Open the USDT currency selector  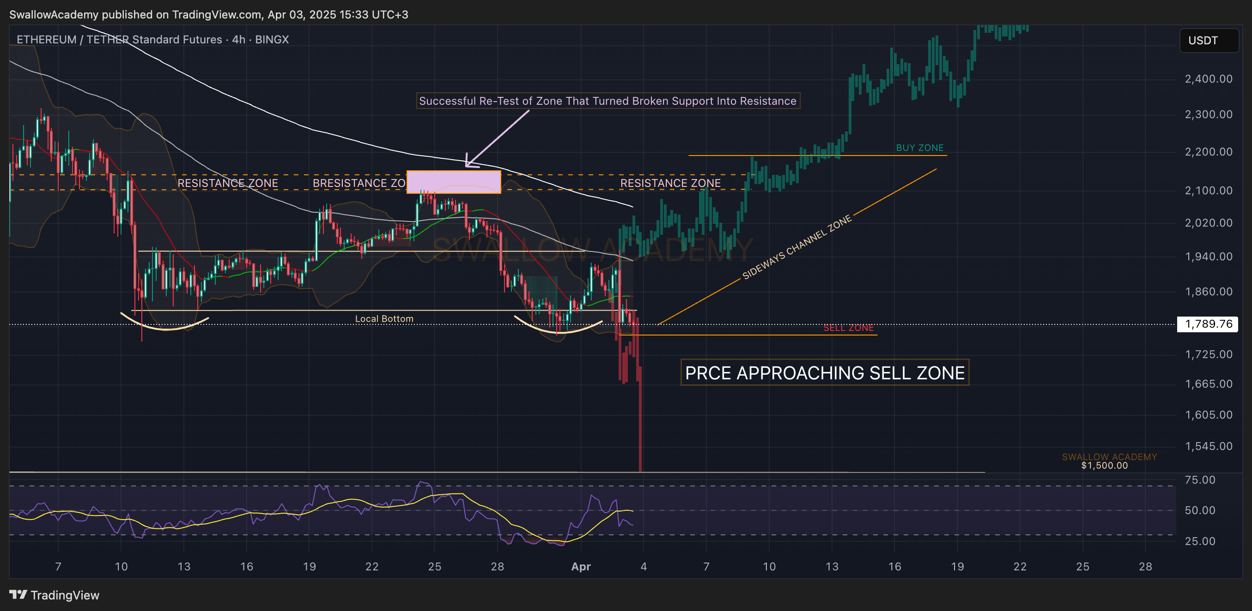coord(1208,40)
